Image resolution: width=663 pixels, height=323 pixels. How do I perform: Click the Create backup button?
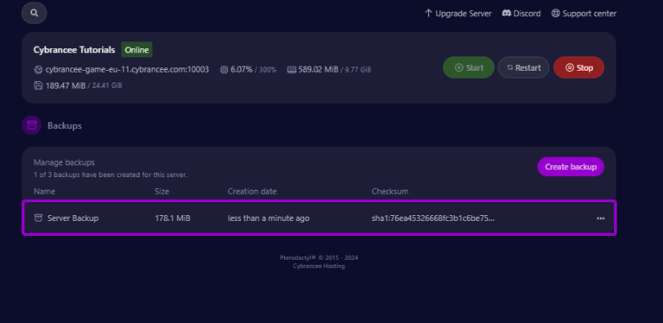[x=571, y=167]
